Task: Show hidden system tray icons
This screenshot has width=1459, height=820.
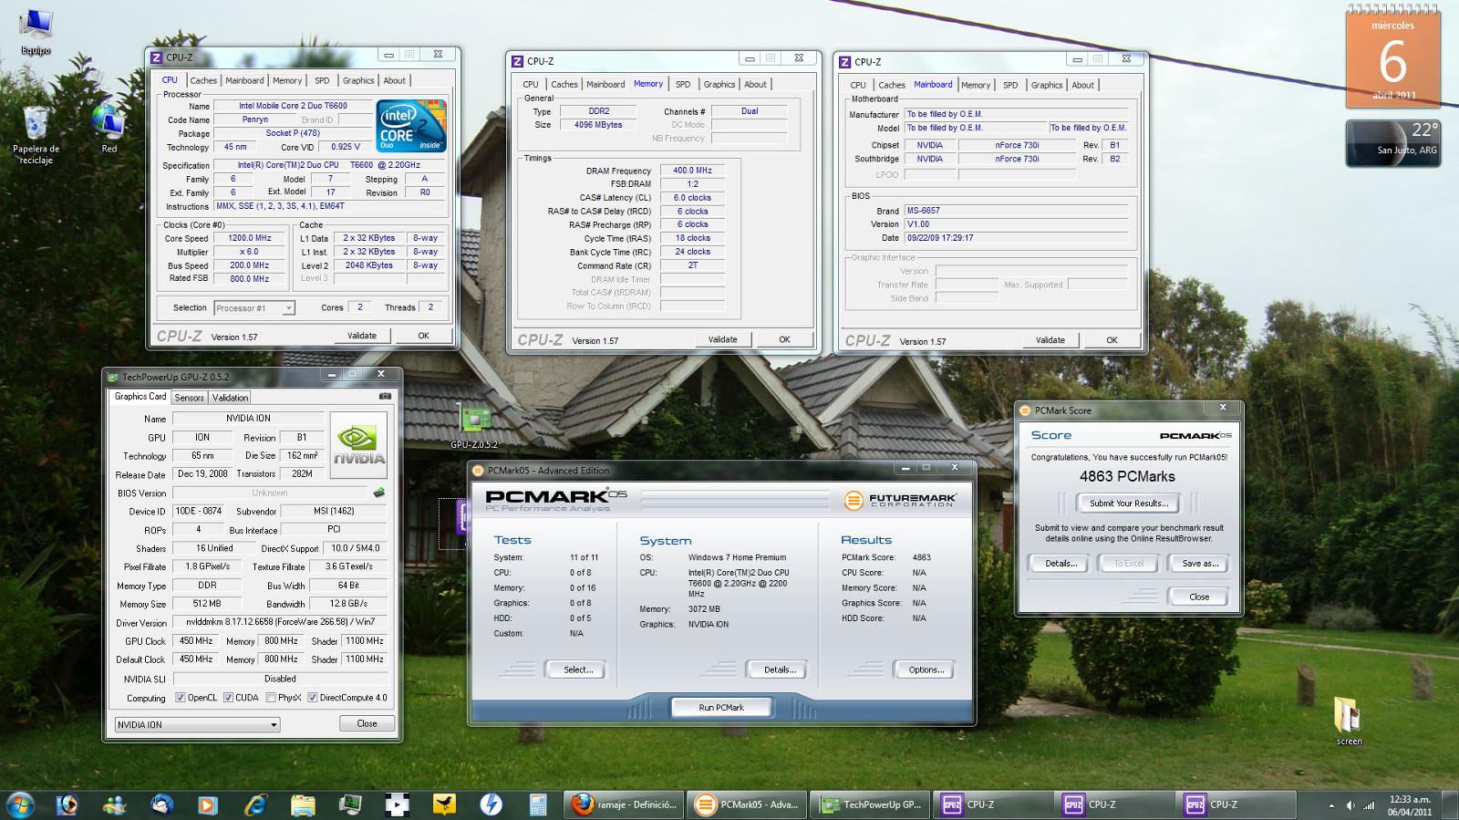Action: pos(1331,805)
